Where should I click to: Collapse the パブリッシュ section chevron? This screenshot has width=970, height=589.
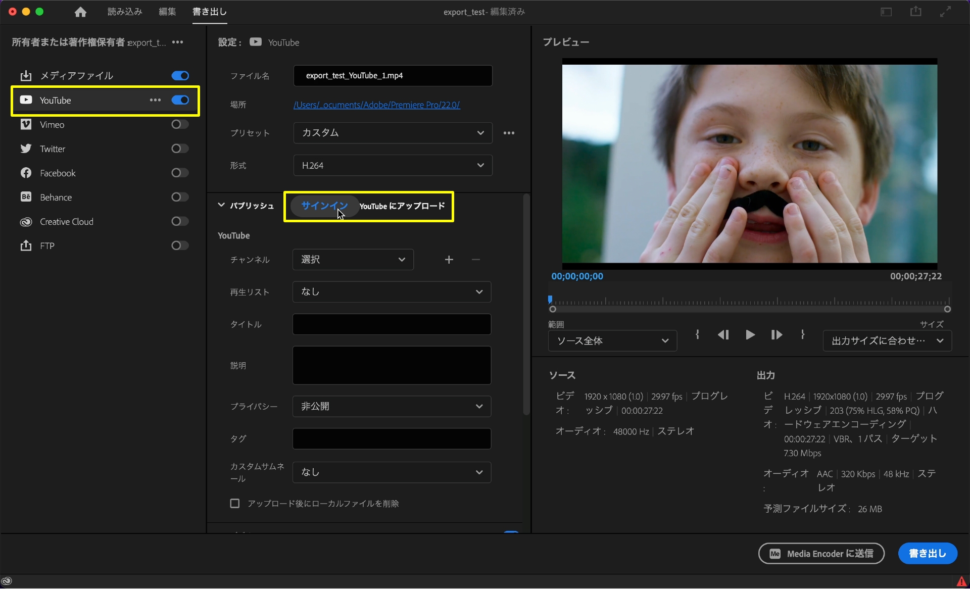coord(221,205)
